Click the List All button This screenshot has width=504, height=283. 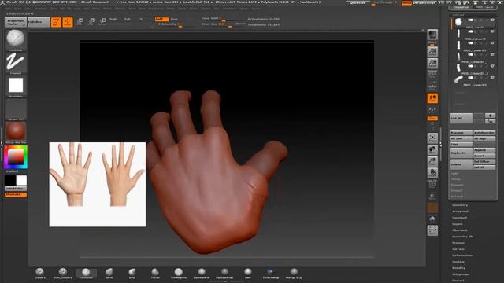pos(461,119)
